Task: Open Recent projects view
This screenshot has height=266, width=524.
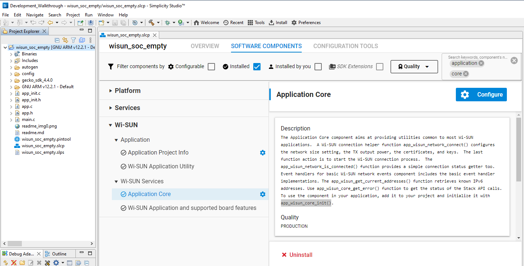Action: (x=233, y=23)
